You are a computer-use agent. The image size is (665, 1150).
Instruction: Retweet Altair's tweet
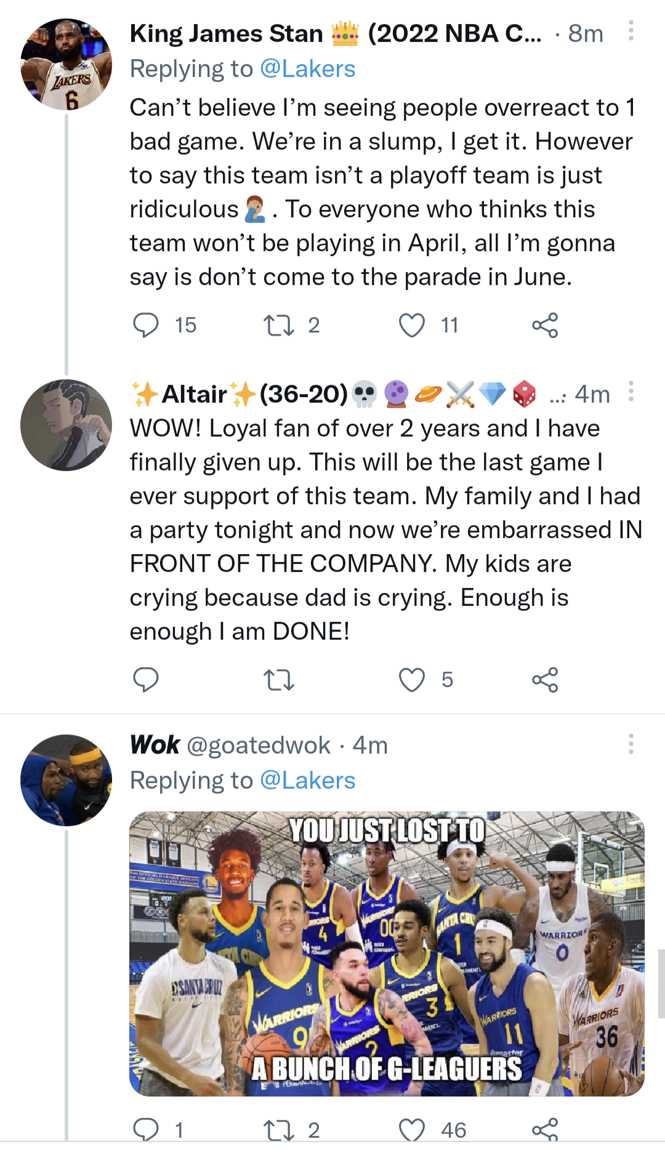[x=278, y=680]
